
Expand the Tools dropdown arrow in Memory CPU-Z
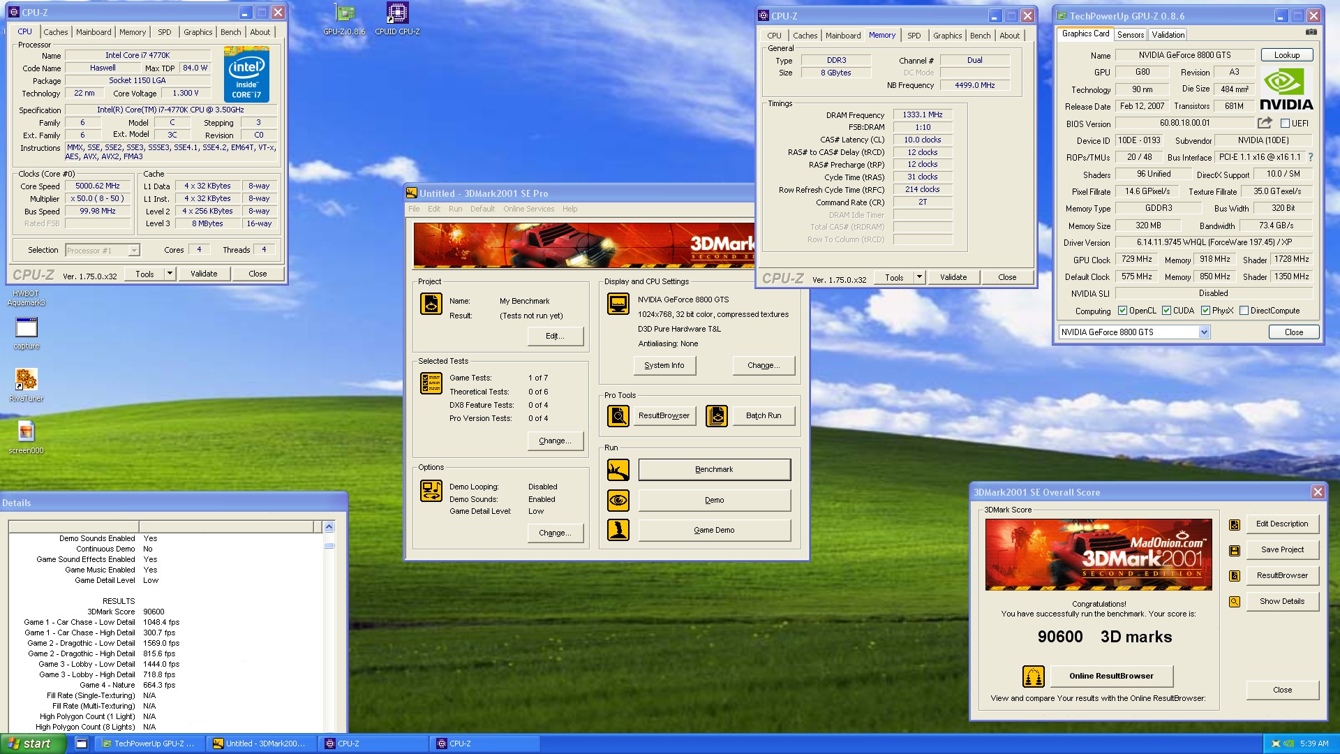coord(919,277)
